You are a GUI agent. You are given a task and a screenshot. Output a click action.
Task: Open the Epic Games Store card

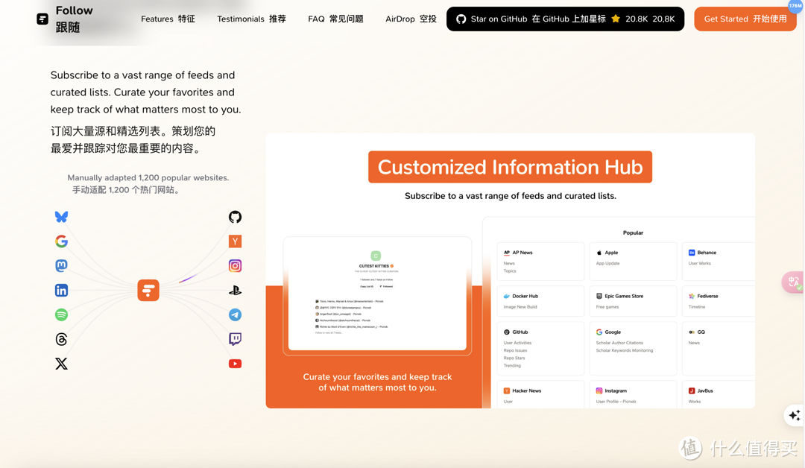coord(633,301)
